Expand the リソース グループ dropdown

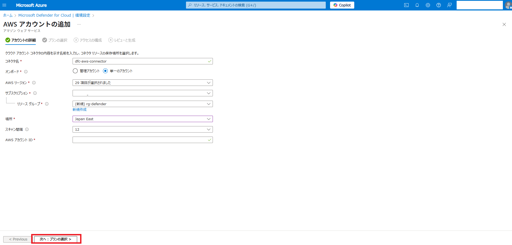click(x=143, y=104)
